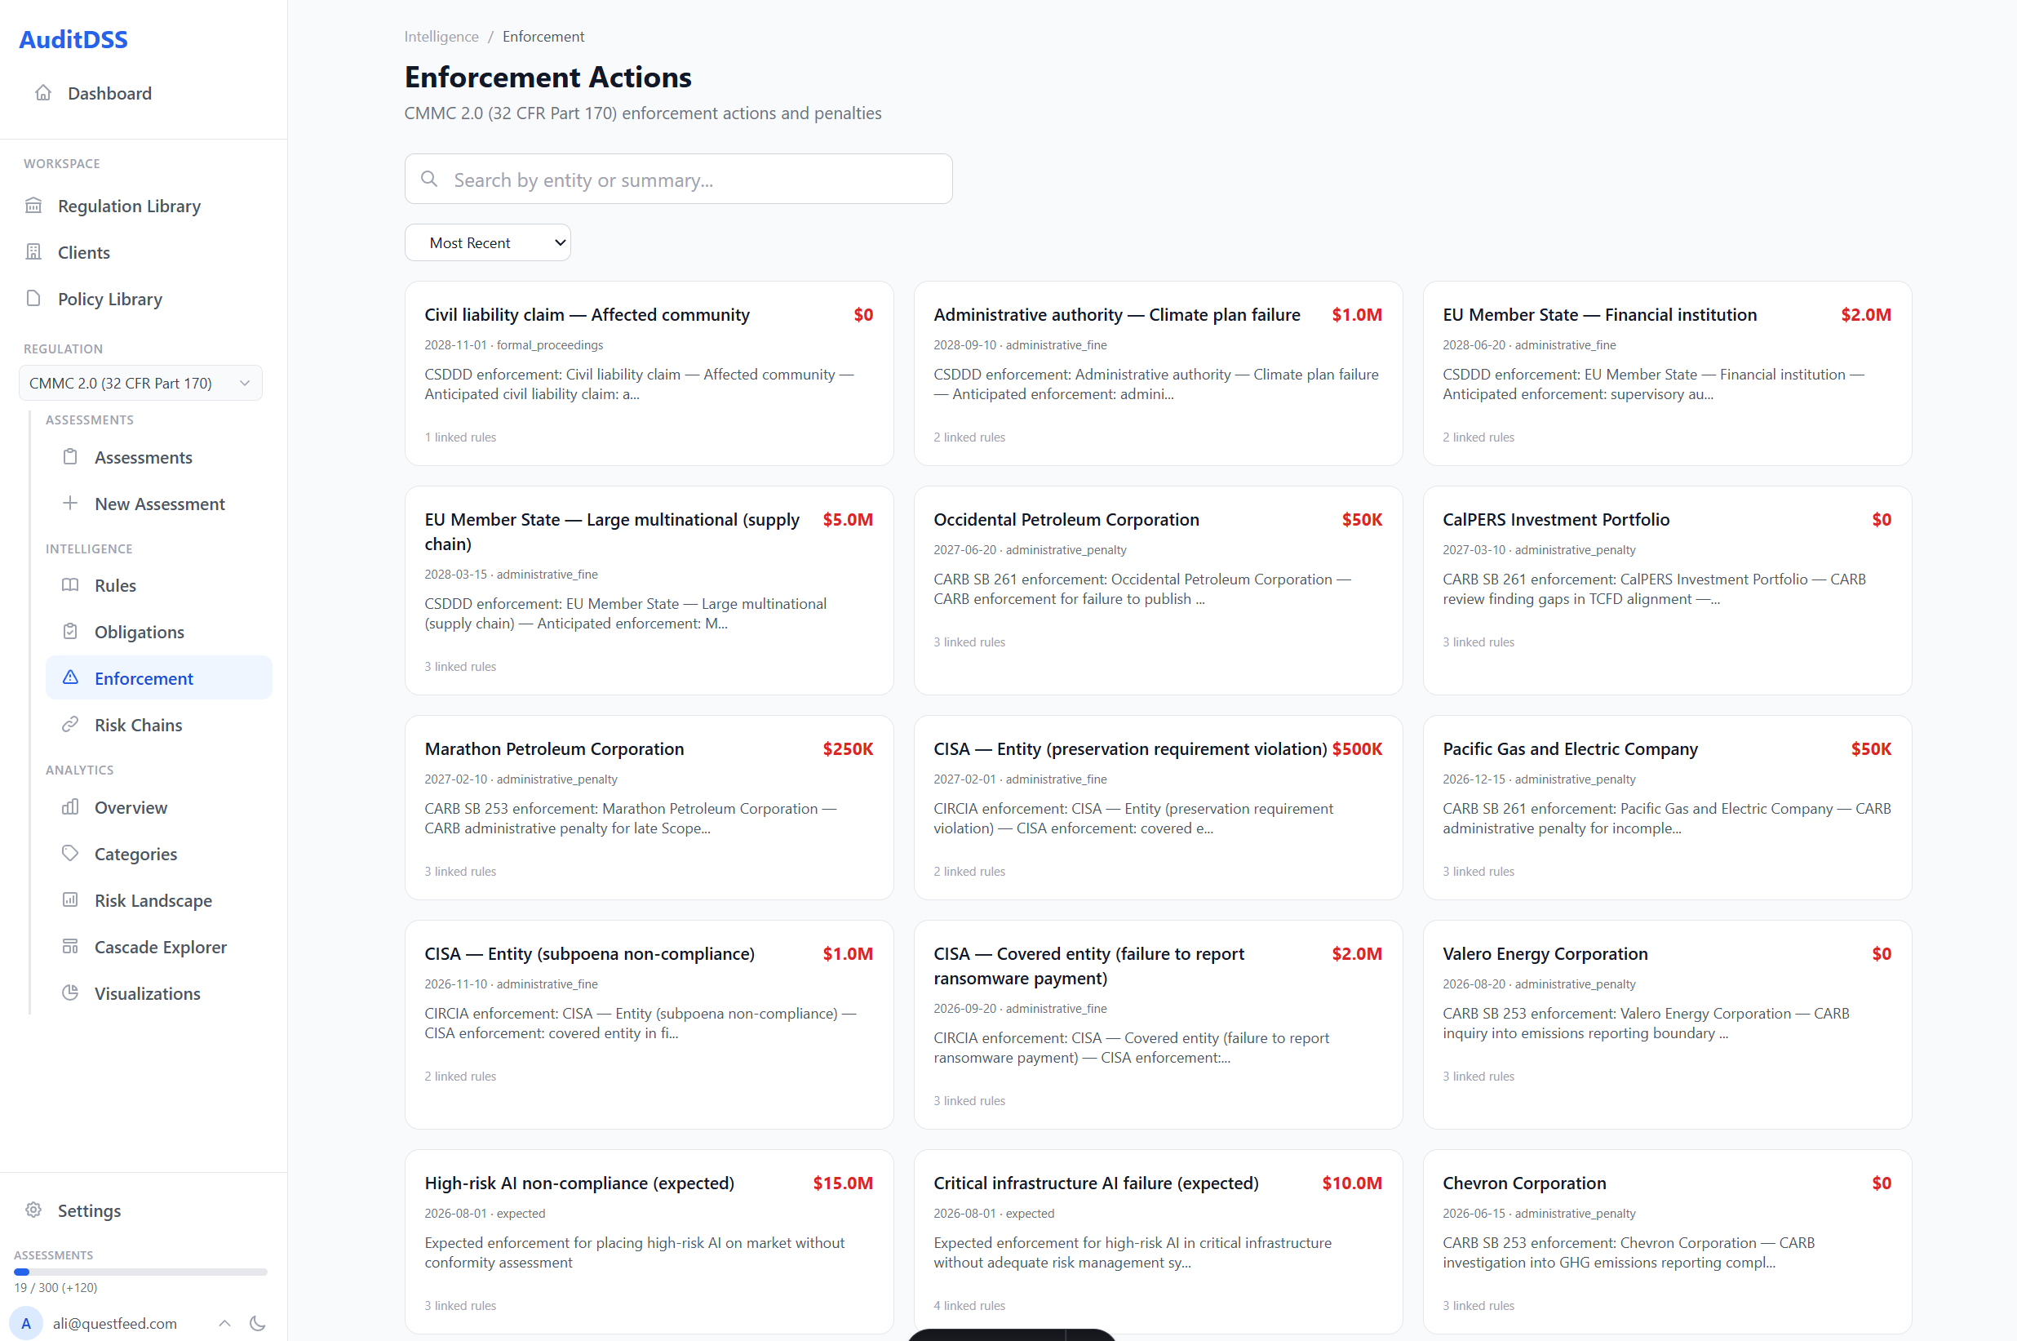Select the Overview chart icon under Analytics
This screenshot has width=2017, height=1341.
coord(72,807)
